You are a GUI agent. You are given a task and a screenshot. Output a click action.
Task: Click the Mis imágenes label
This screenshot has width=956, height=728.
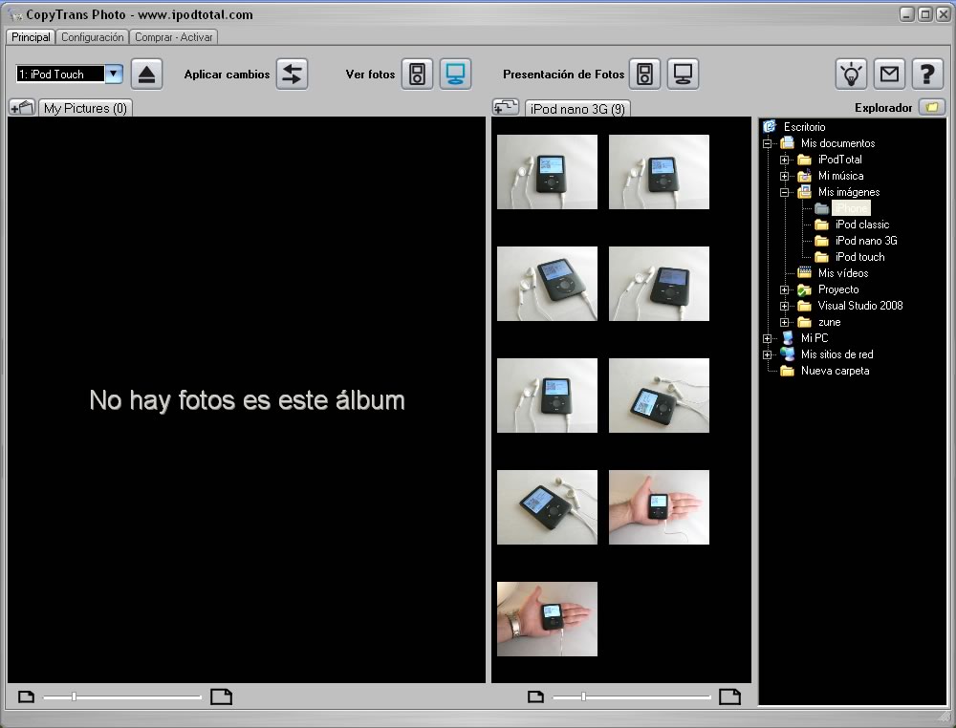coord(849,192)
